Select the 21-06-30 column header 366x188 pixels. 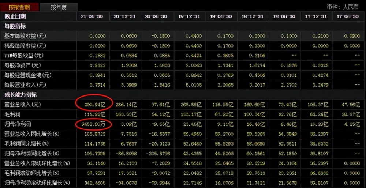(92, 16)
